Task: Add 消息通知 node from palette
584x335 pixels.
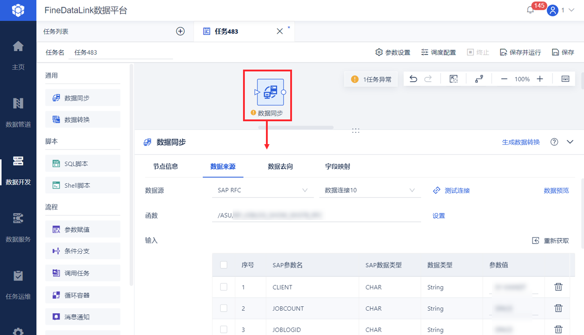Action: tap(83, 317)
